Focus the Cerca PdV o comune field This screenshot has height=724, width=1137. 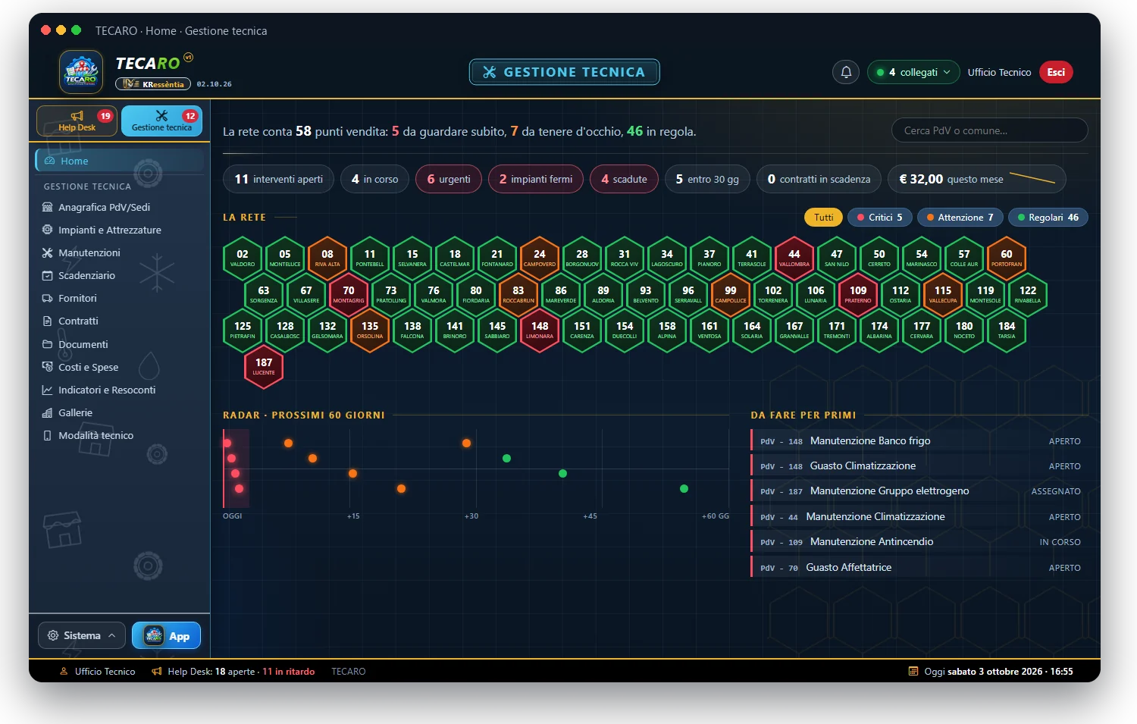pyautogui.click(x=990, y=130)
